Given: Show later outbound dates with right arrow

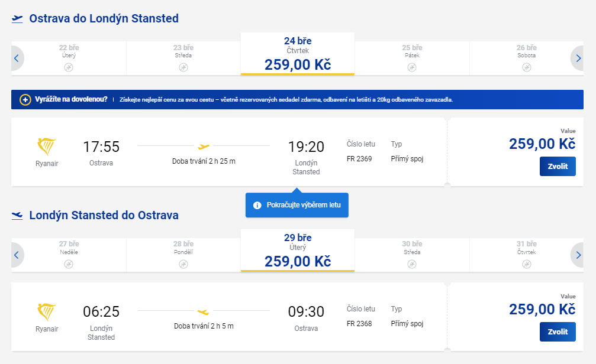Looking at the screenshot, I should click(578, 58).
